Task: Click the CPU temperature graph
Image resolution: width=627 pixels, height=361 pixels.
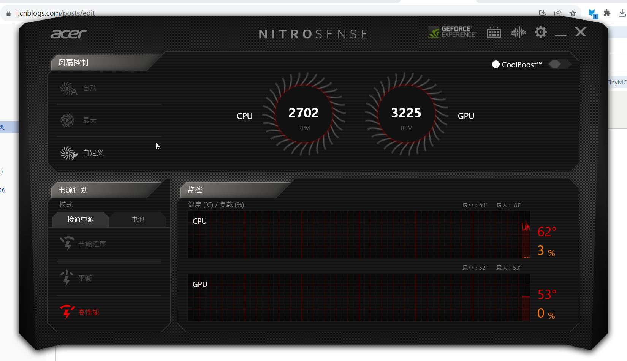Action: coord(359,235)
